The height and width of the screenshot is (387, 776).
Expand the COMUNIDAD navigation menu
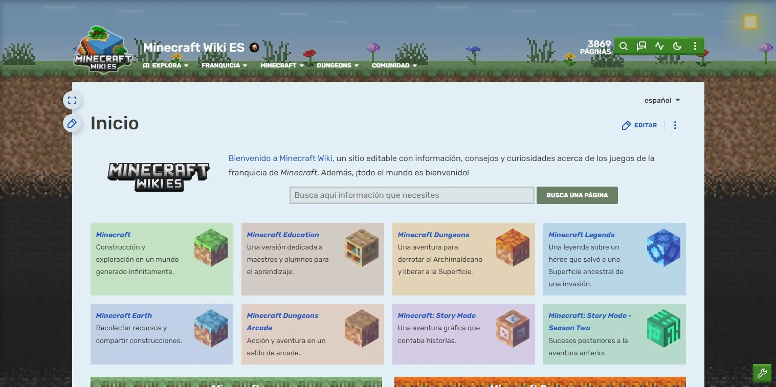(394, 65)
